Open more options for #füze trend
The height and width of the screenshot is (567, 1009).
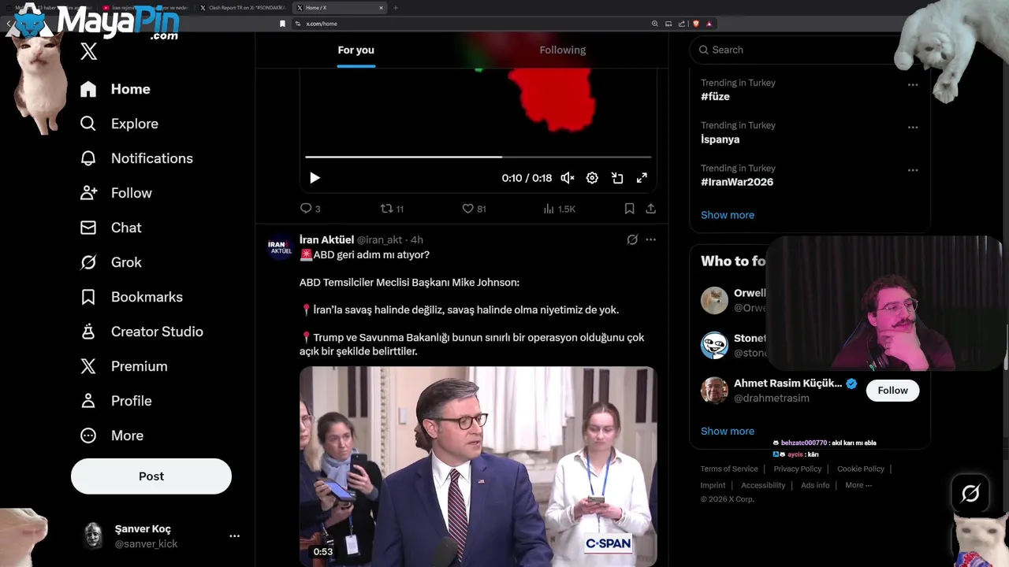click(913, 85)
